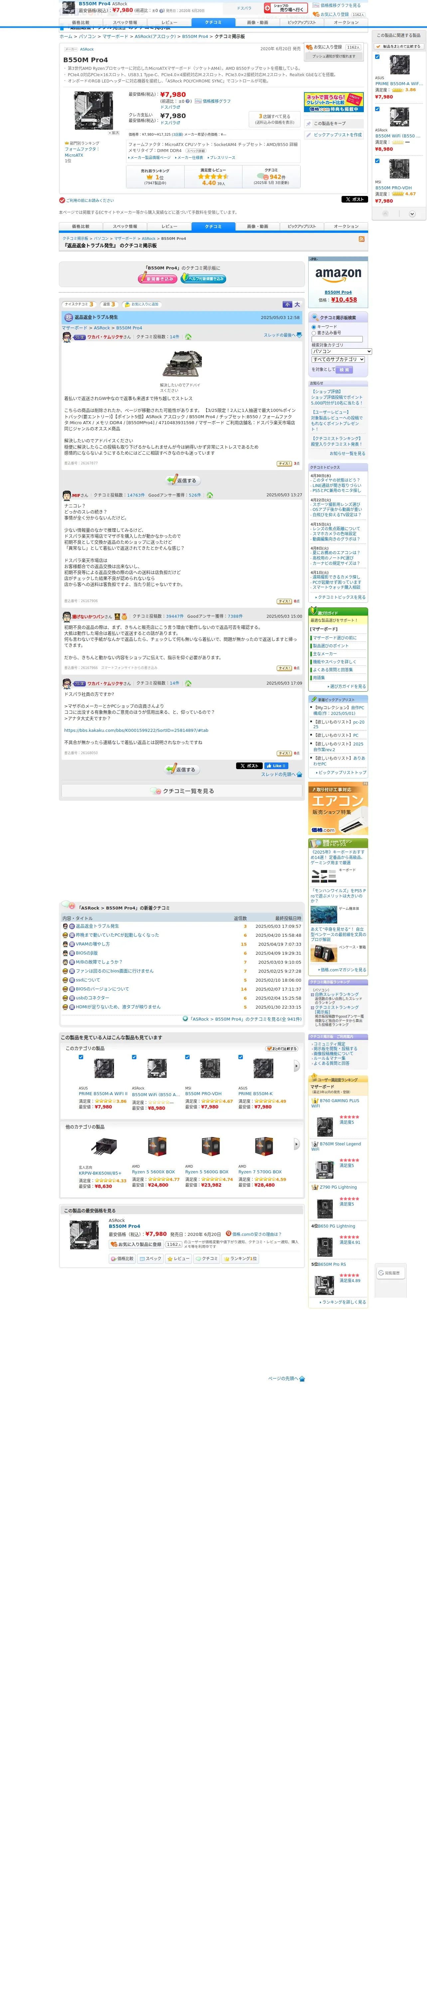Click the お気に入りに追加 icon on the thread bar
427x1996 pixels.
141,304
